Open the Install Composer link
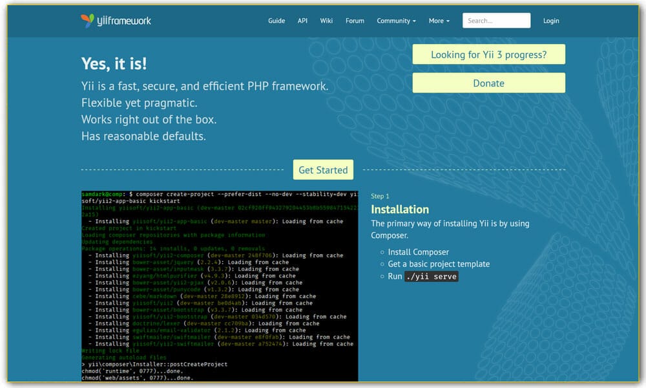Screen dimensions: 646x388 (x=418, y=252)
